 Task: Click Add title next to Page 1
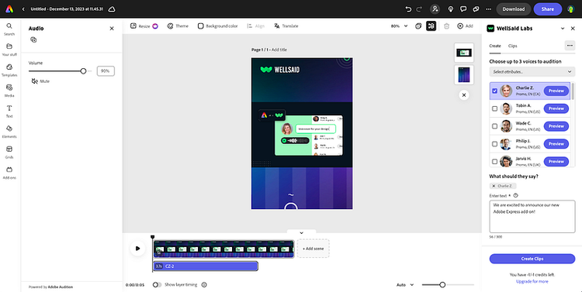pos(279,50)
